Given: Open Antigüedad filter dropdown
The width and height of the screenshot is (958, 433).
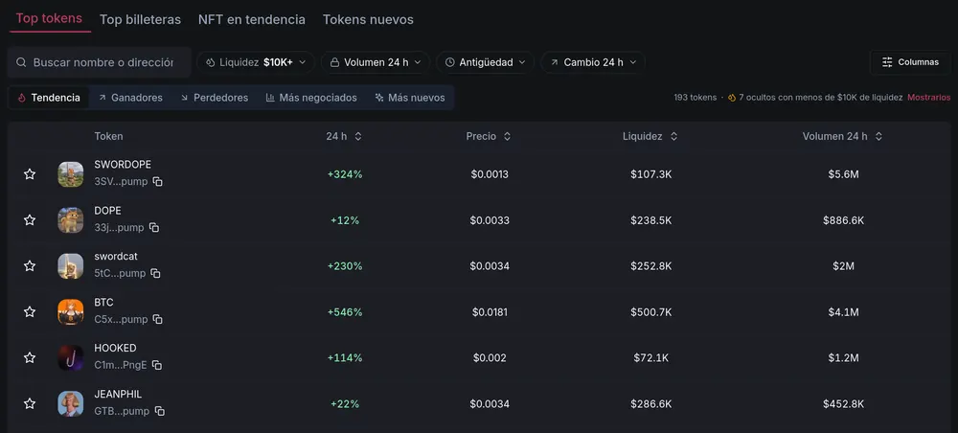Looking at the screenshot, I should point(485,62).
